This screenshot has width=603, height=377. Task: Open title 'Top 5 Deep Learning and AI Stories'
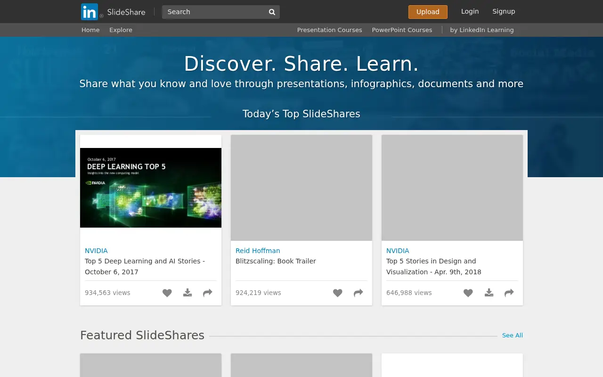[x=145, y=266]
